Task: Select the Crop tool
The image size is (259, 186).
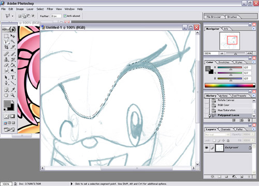Action: tap(6, 47)
